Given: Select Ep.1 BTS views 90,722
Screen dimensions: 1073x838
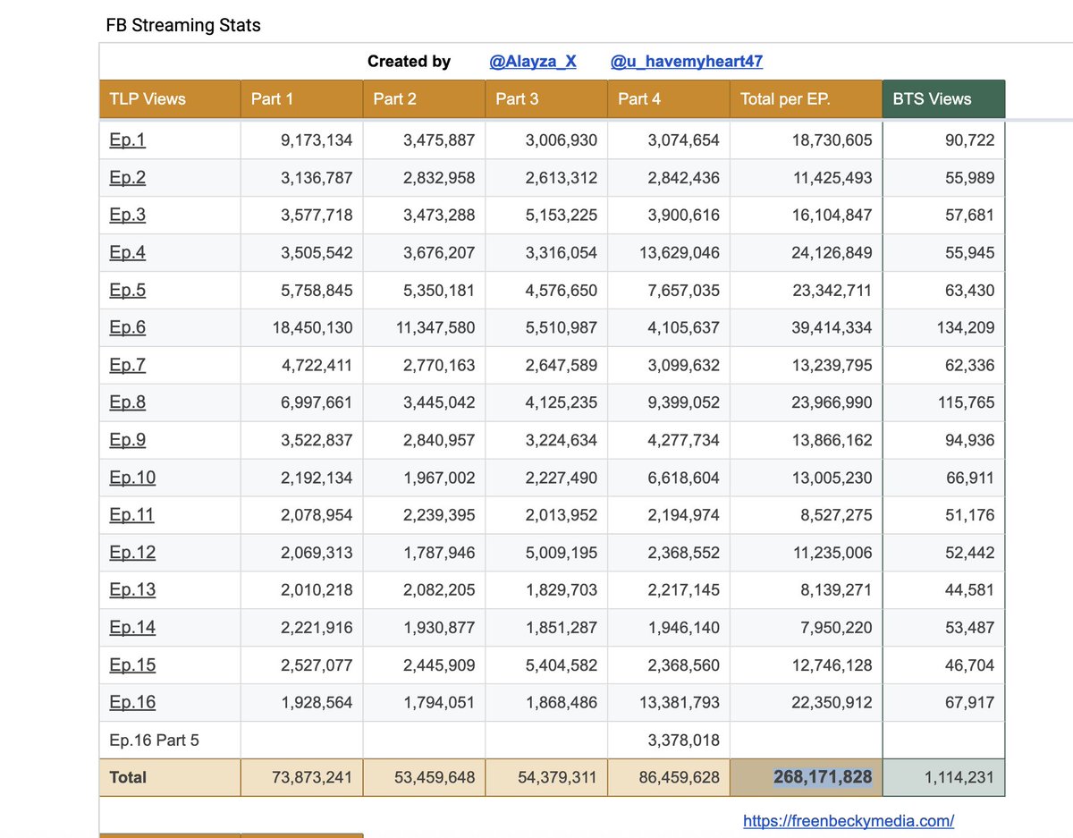Looking at the screenshot, I should pos(944,140).
